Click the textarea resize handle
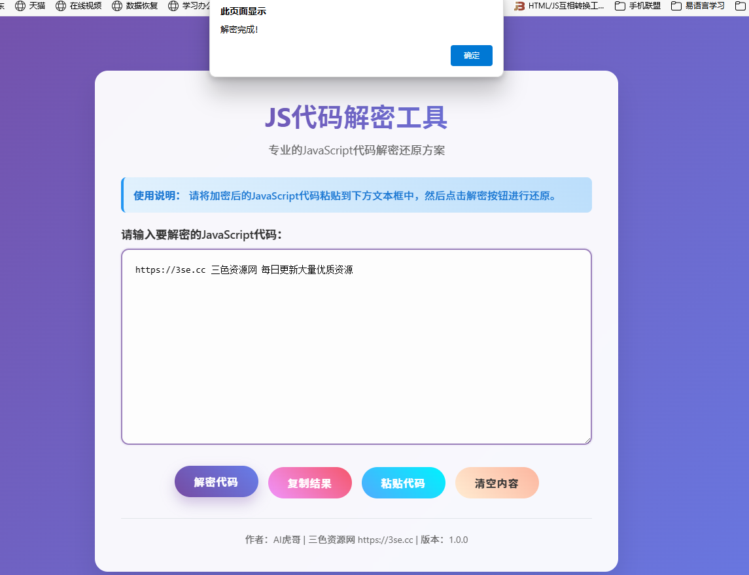Image resolution: width=749 pixels, height=575 pixels. pos(587,440)
